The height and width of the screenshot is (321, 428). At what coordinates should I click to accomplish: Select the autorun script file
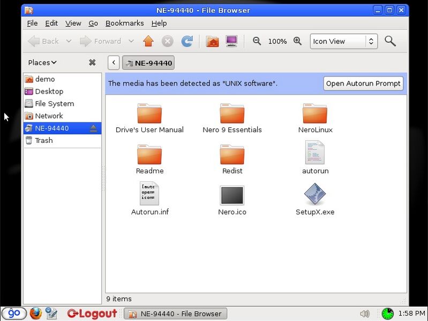point(315,157)
